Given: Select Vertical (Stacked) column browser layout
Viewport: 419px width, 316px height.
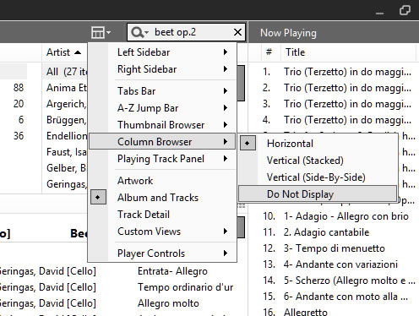Looking at the screenshot, I should pyautogui.click(x=318, y=161).
